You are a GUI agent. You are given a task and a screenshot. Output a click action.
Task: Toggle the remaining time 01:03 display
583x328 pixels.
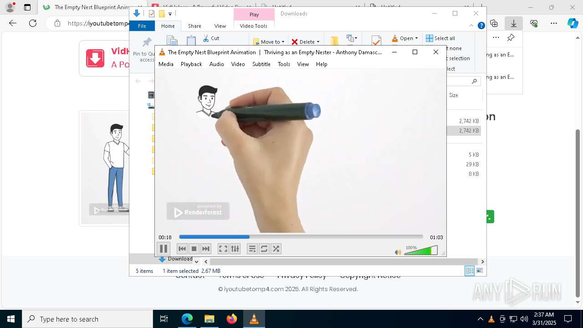point(436,237)
